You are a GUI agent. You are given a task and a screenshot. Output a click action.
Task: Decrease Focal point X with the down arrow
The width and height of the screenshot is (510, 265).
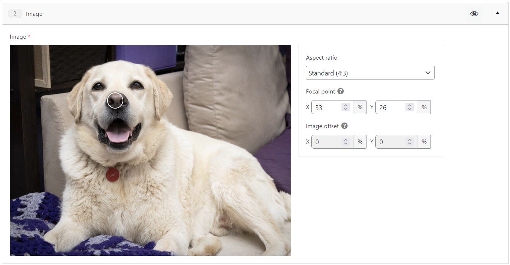[x=346, y=109]
